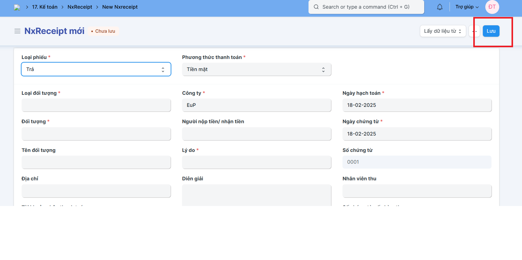Select the Công ty field
Viewport: 522px width, 260px height.
256,105
